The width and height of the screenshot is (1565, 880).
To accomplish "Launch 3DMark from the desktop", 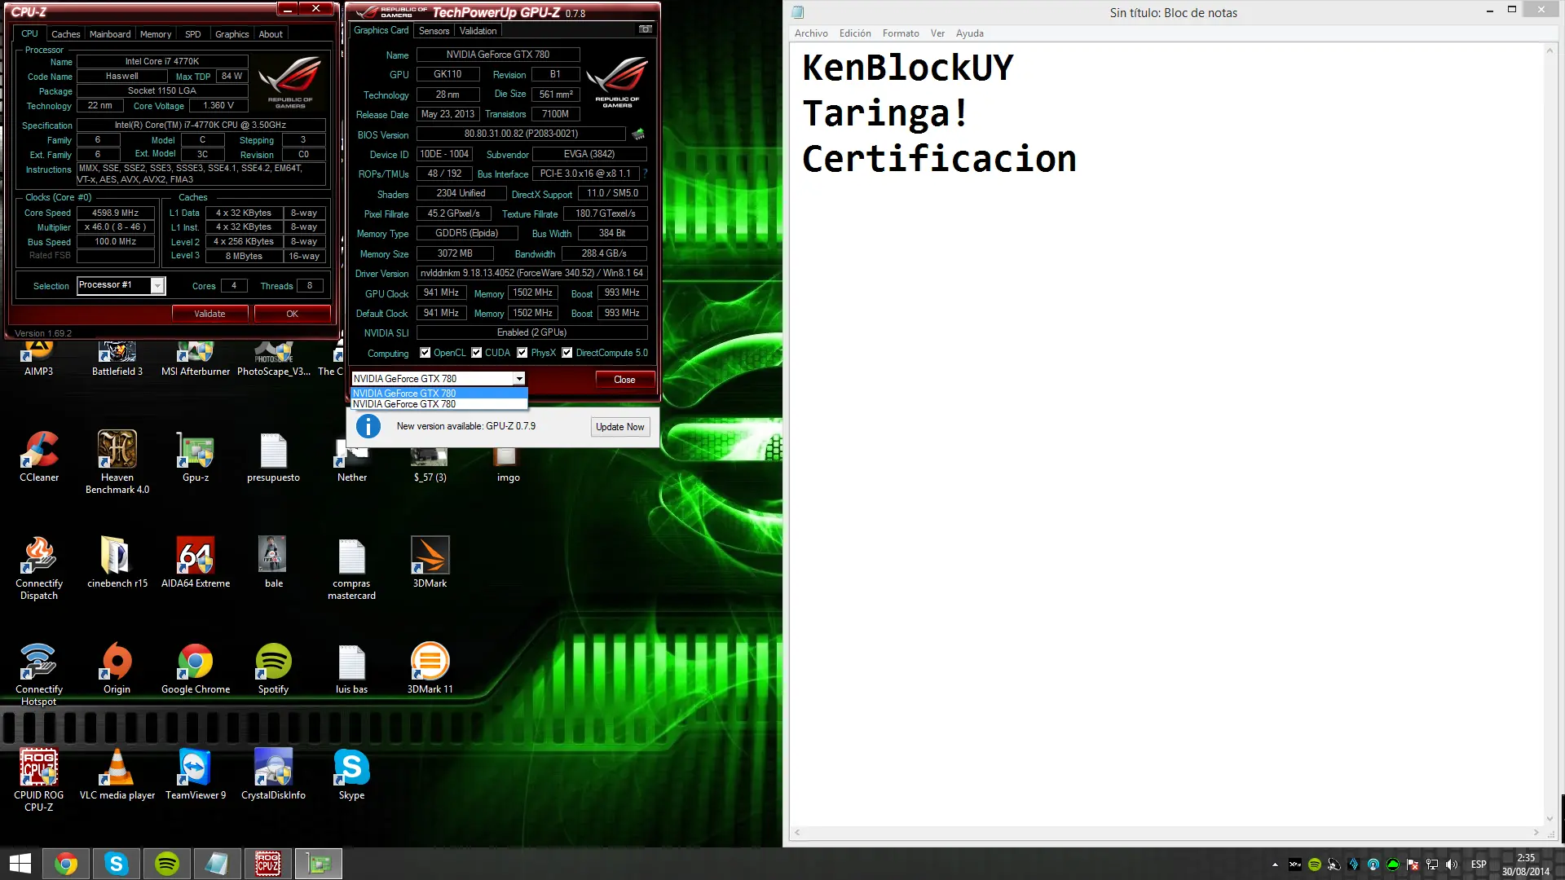I will coord(430,562).
